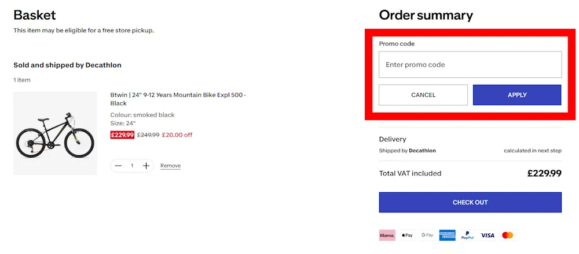Click the American Express card icon

click(448, 236)
